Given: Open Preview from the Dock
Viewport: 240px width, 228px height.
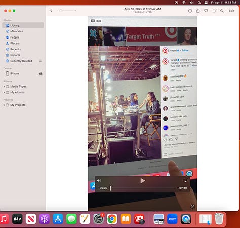Looking at the screenshot, I should coord(158,219).
